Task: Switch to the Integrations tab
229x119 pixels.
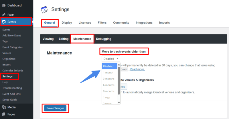Action: pyautogui.click(x=144, y=23)
